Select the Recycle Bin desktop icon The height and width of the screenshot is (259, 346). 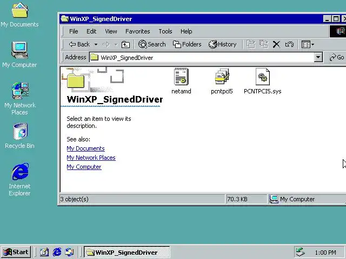(19, 135)
